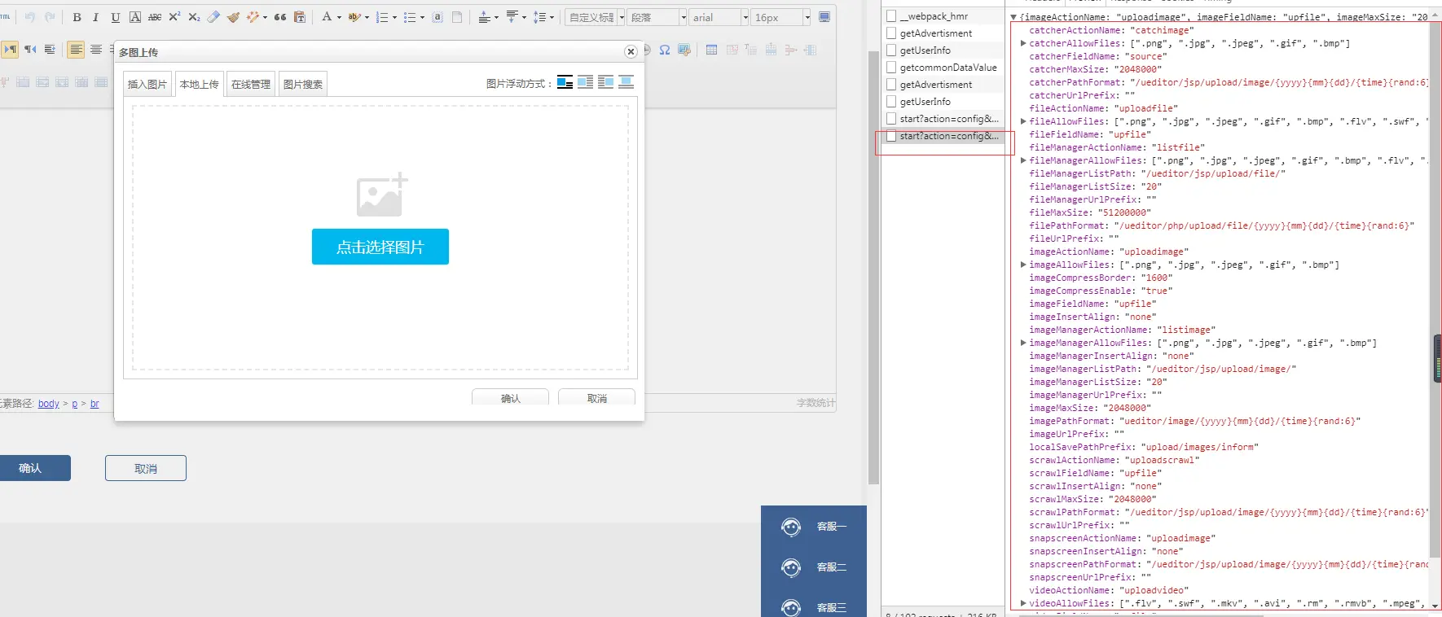Collapse the root response object
The height and width of the screenshot is (617, 1442).
click(x=1013, y=17)
